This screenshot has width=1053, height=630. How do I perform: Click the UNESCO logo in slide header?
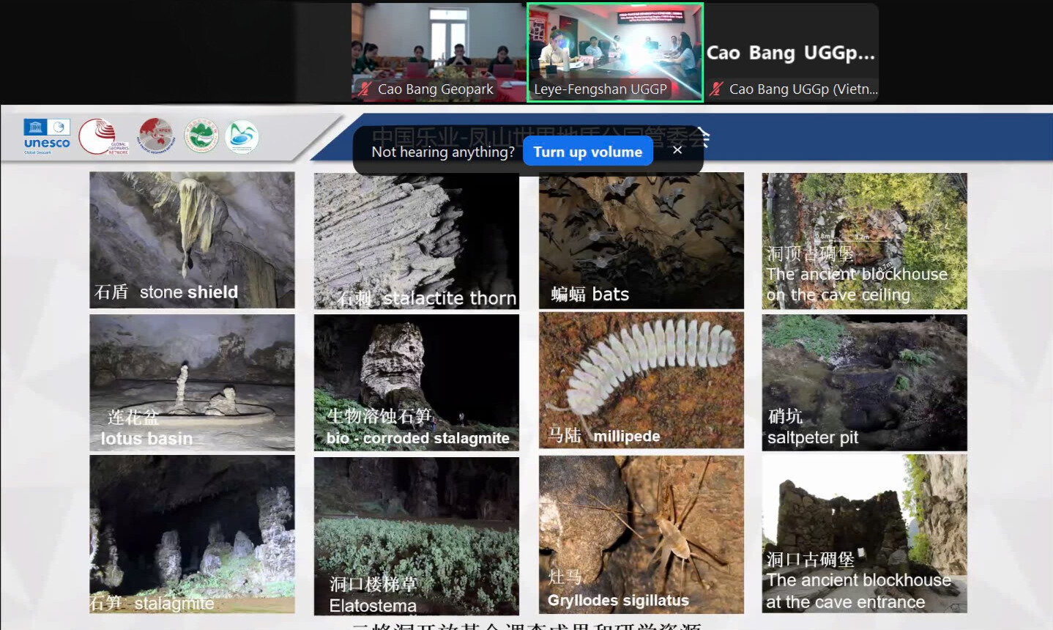click(47, 137)
